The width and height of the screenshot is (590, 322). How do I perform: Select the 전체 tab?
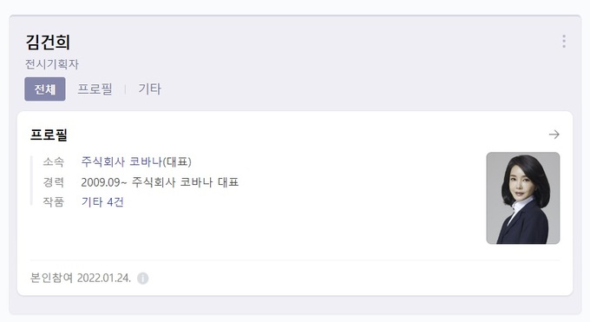click(x=45, y=89)
